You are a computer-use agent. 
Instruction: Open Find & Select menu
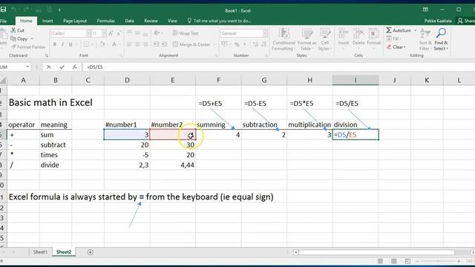pos(441,39)
